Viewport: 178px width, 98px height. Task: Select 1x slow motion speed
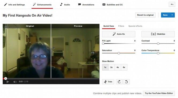tap(105, 67)
